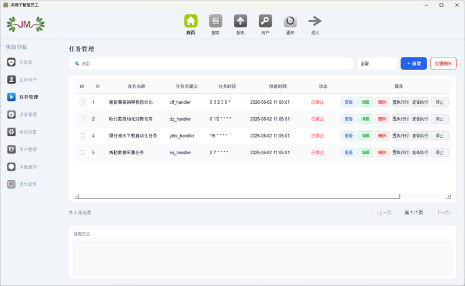Click 准备执行 for clf_handler row

click(x=420, y=102)
